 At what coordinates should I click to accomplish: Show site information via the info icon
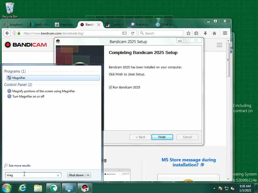[x=14, y=33]
